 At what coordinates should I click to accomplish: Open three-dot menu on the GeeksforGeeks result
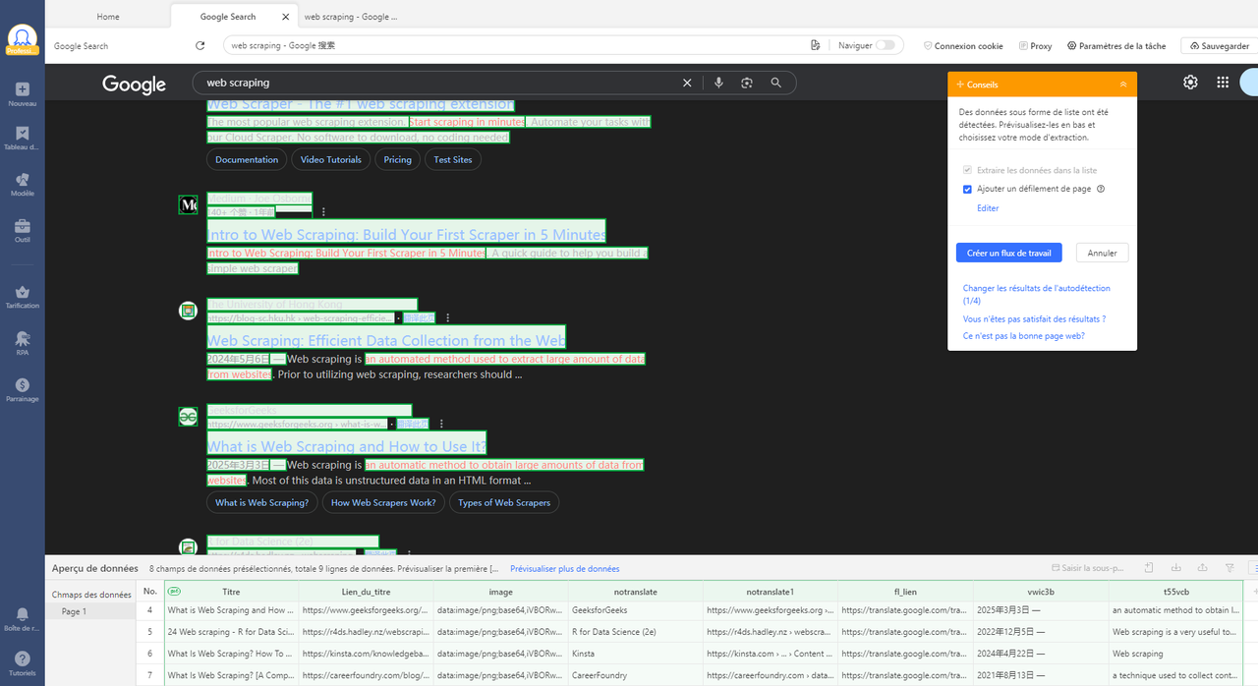click(441, 424)
